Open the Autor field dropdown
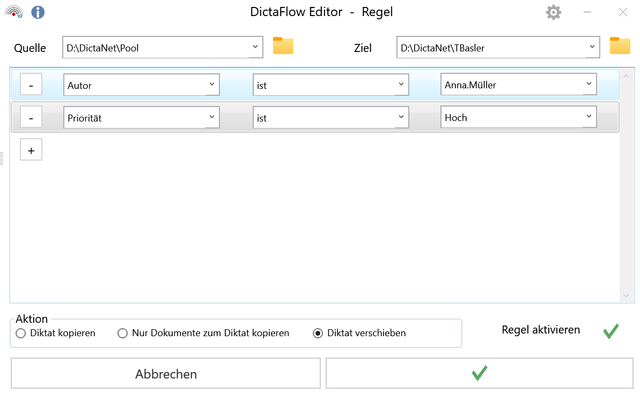 (x=212, y=85)
